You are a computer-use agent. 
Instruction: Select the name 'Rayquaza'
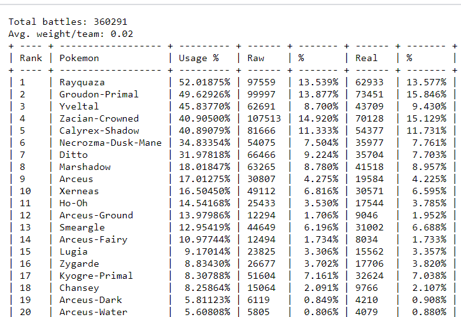(82, 83)
